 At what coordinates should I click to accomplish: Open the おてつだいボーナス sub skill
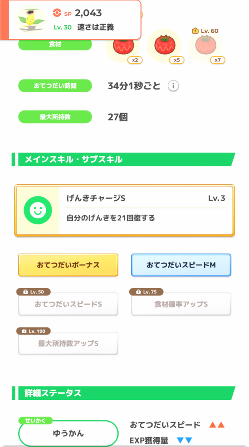click(x=68, y=265)
